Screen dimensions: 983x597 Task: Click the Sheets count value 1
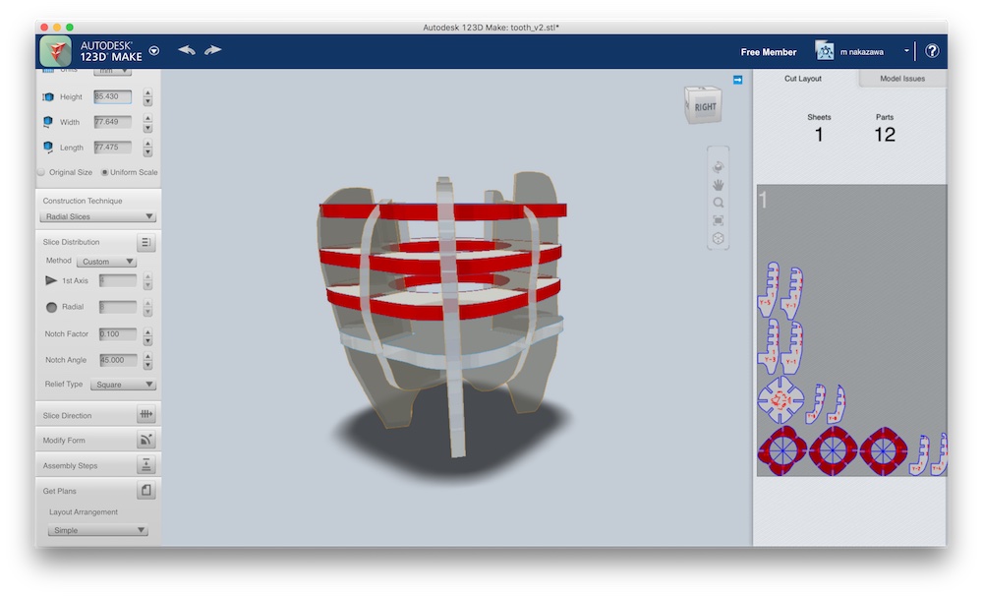point(819,134)
